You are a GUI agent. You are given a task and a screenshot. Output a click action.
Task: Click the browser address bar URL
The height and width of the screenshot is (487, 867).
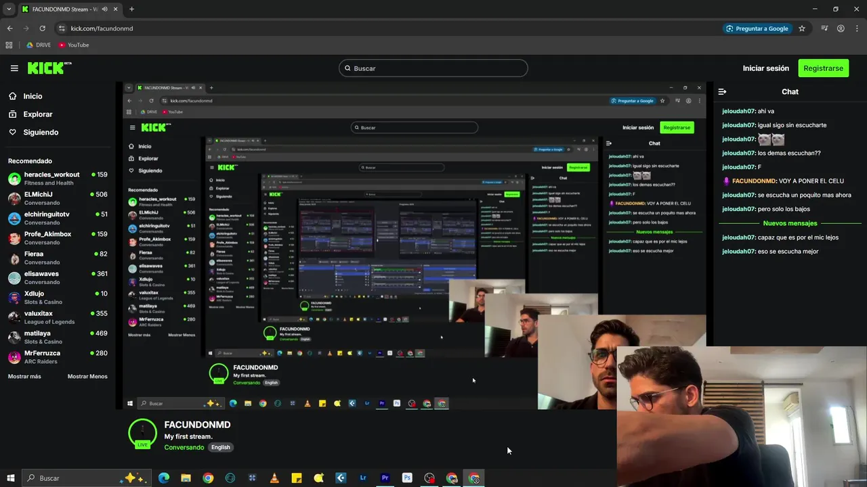[102, 28]
